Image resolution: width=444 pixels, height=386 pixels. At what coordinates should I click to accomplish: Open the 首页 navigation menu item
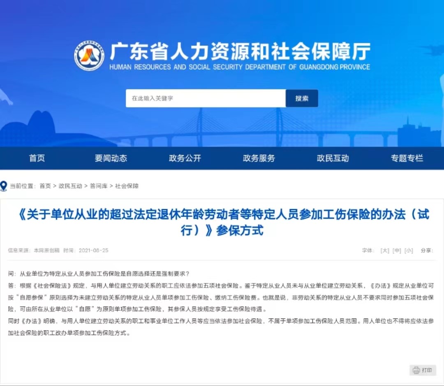[37, 158]
